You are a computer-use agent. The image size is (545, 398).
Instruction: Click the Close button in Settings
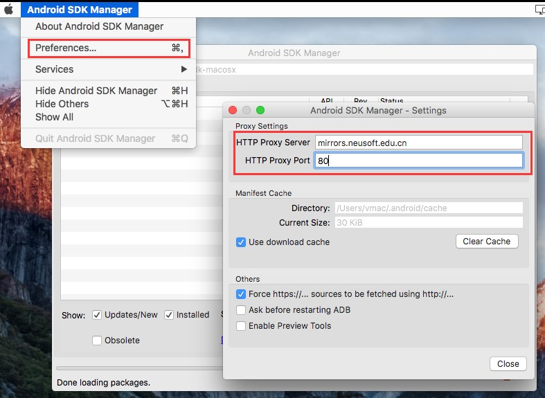pyautogui.click(x=508, y=363)
